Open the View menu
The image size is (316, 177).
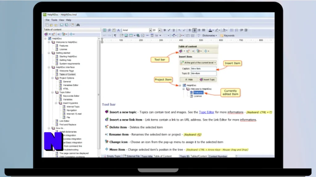(x=61, y=20)
